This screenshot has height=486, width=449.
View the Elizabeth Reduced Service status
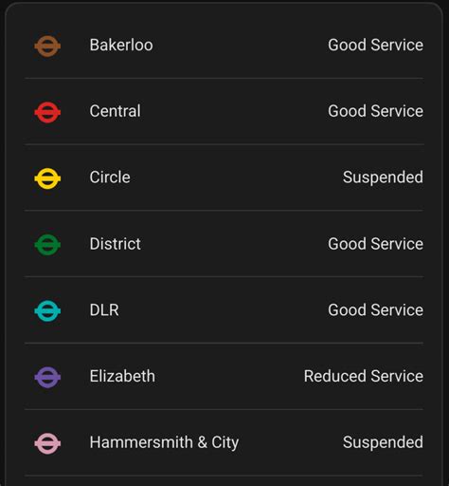pyautogui.click(x=364, y=376)
